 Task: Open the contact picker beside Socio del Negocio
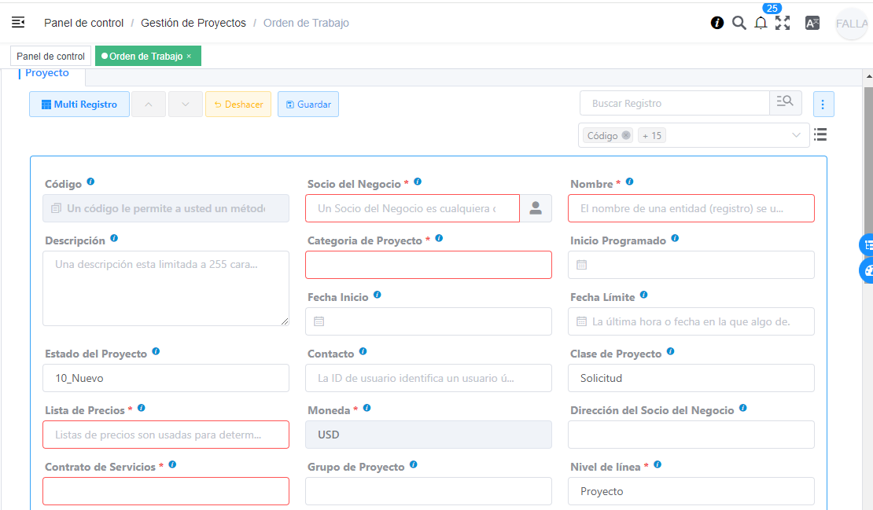click(x=536, y=207)
